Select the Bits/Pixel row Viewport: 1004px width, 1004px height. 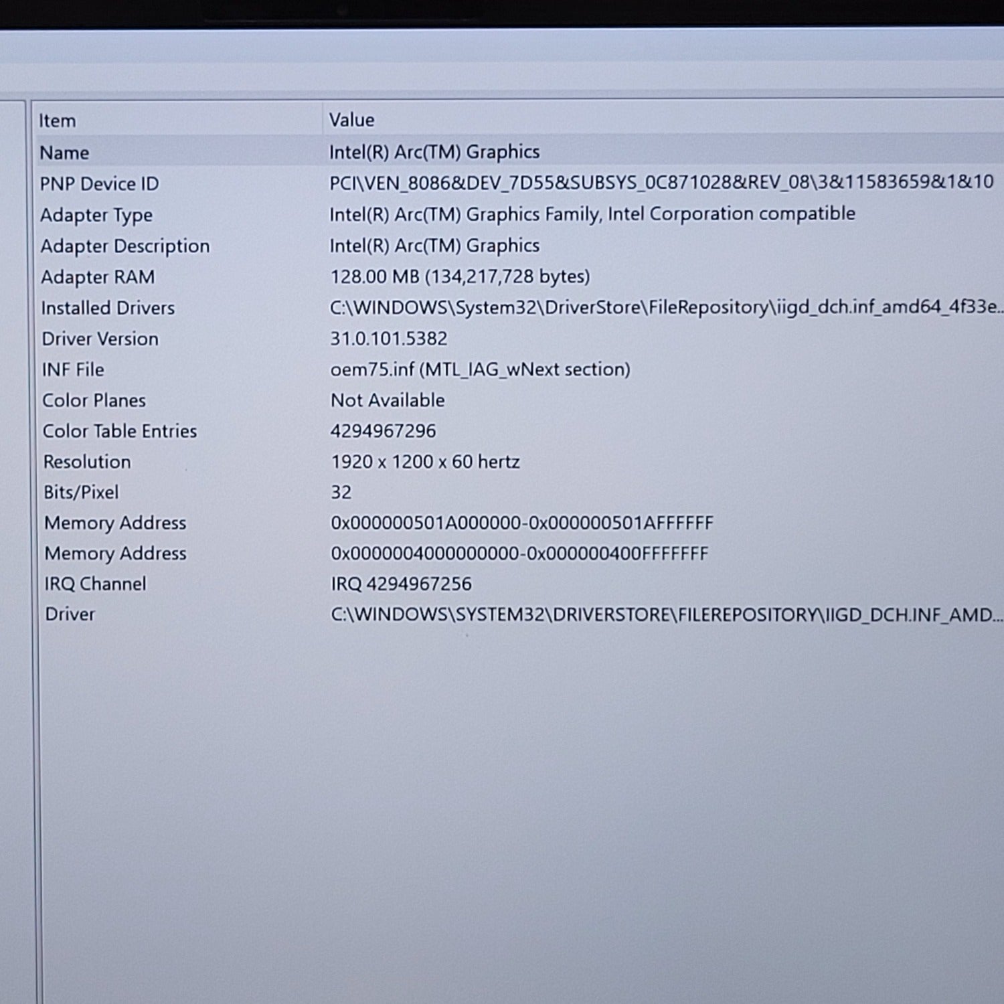coord(81,493)
